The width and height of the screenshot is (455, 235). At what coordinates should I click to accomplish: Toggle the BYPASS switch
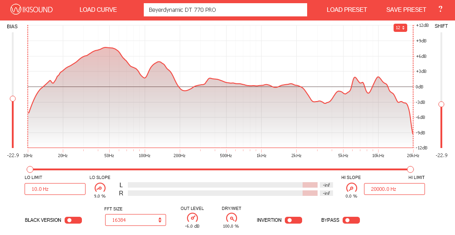click(x=351, y=220)
